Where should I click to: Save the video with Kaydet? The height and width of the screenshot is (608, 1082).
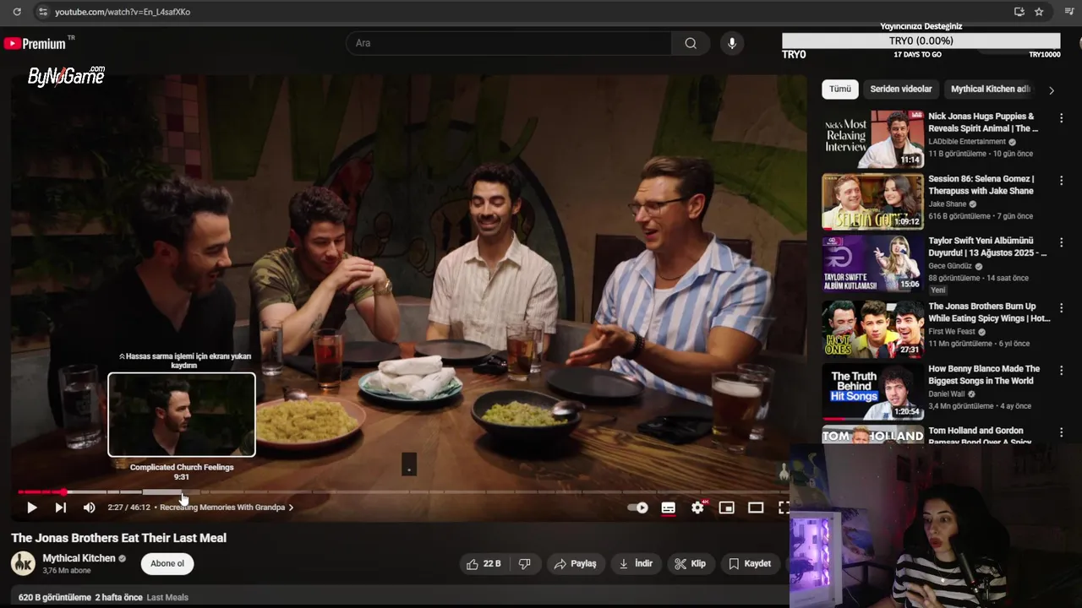click(x=750, y=563)
